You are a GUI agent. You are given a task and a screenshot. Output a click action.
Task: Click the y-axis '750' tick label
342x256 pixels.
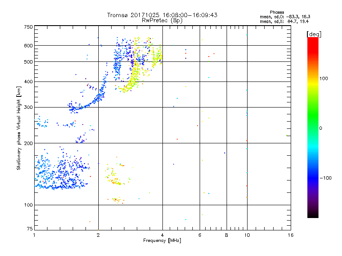pyautogui.click(x=28, y=27)
